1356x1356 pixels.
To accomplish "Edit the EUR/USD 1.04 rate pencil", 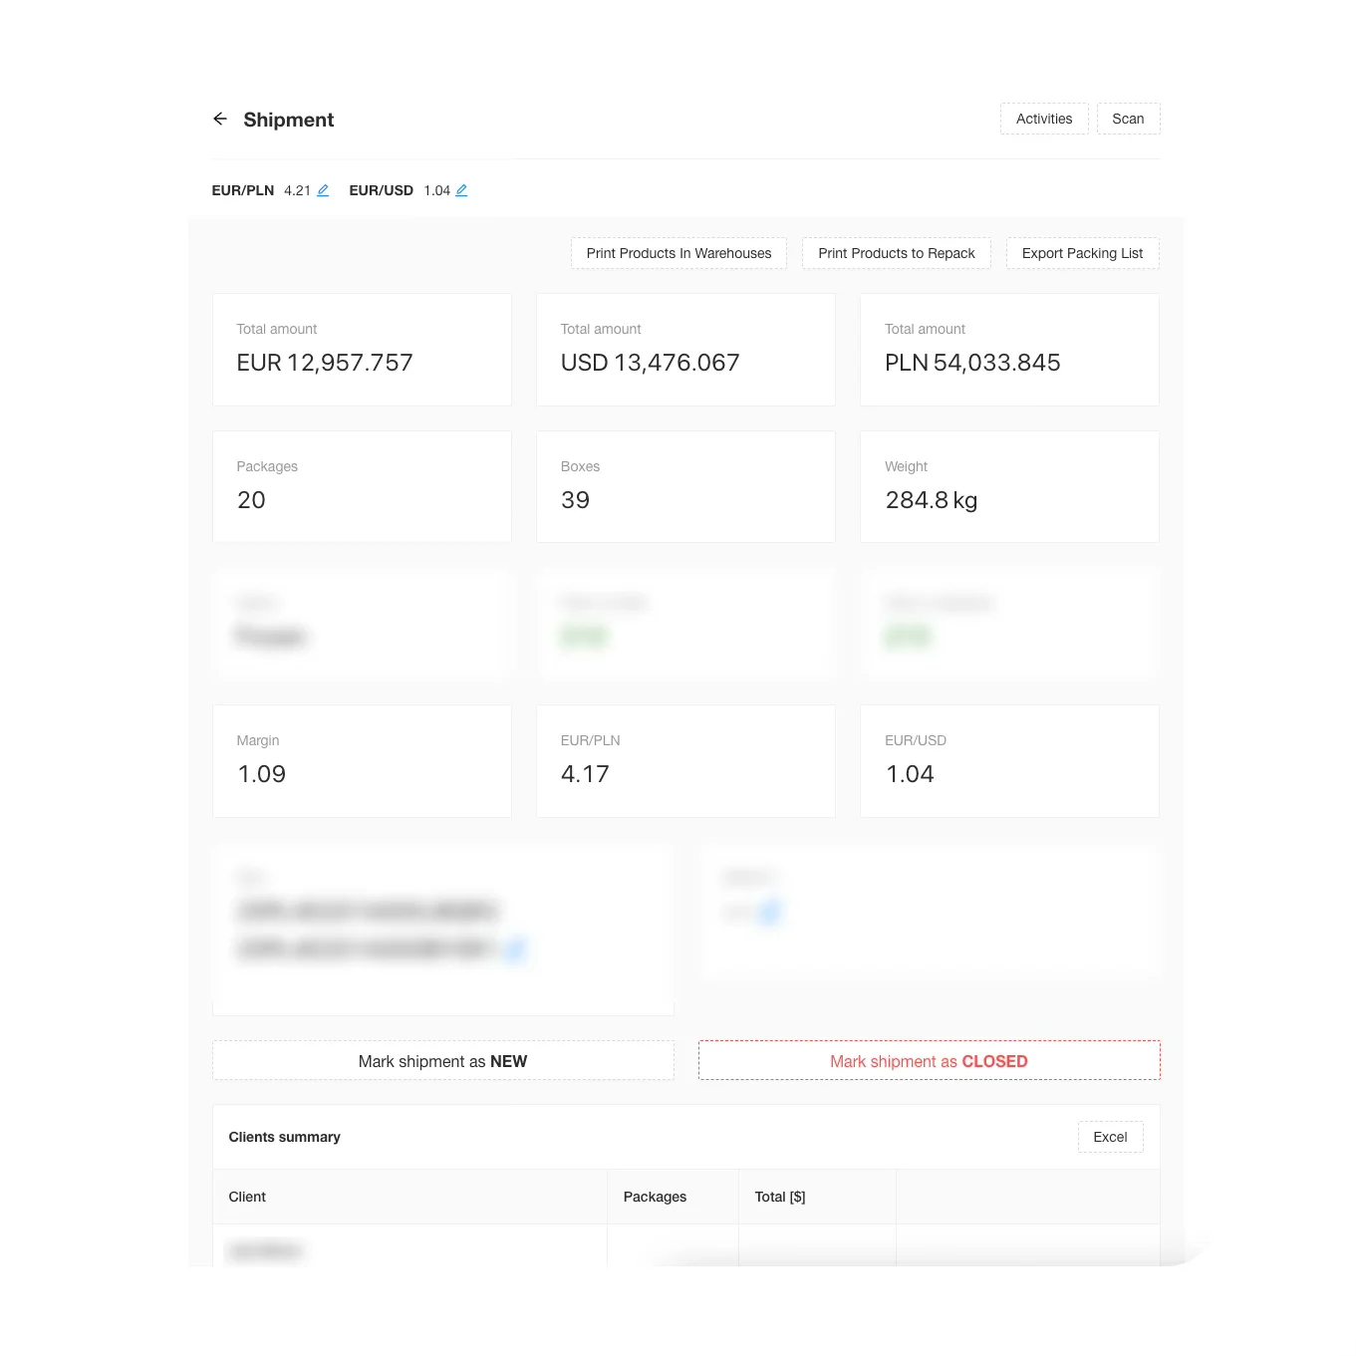I will [461, 190].
